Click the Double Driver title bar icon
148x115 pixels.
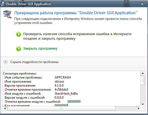pos(2,4)
